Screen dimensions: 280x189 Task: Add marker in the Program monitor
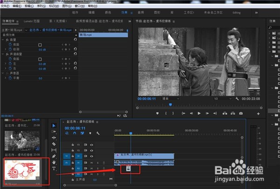coord(157,113)
